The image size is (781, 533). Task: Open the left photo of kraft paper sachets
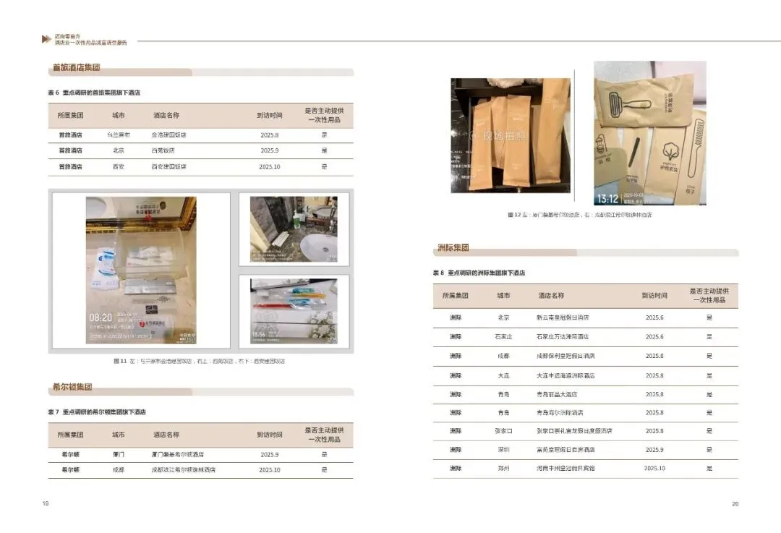tap(511, 135)
